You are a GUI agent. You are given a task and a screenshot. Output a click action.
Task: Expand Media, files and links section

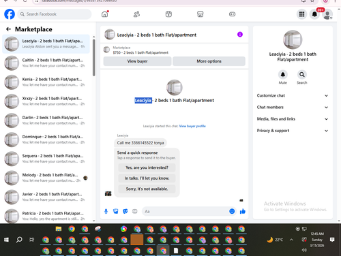pyautogui.click(x=293, y=119)
